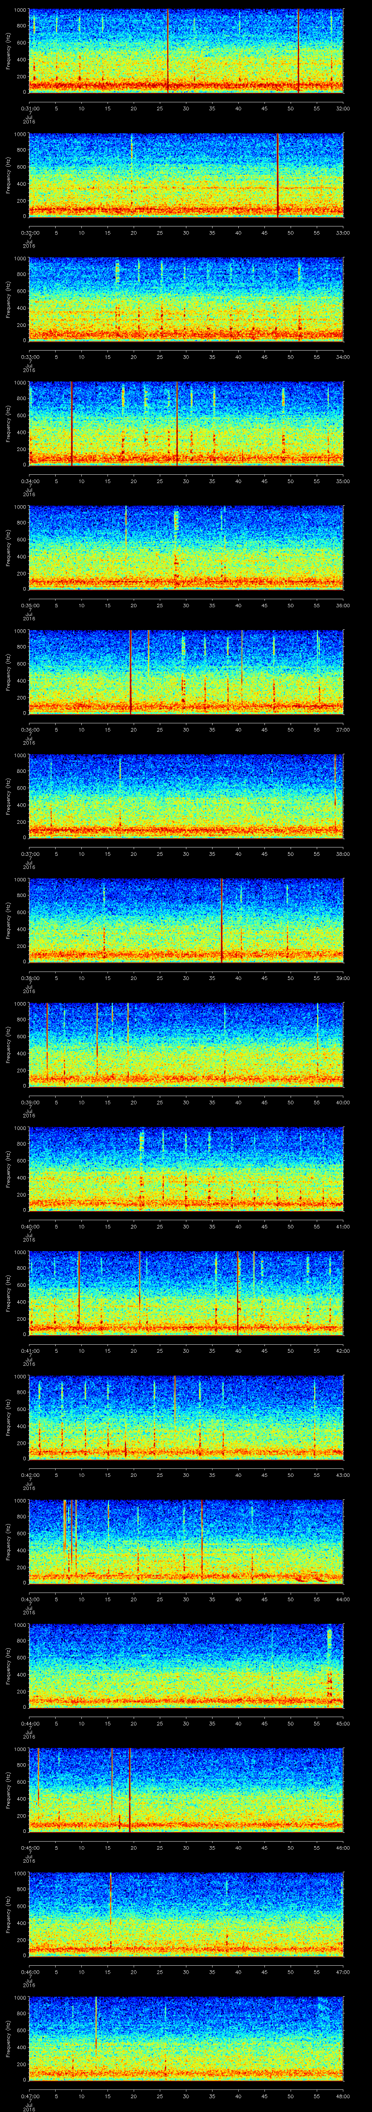This screenshot has height=2112, width=372.
Task: Click the 0:34:00 start time label
Action: (x=30, y=480)
